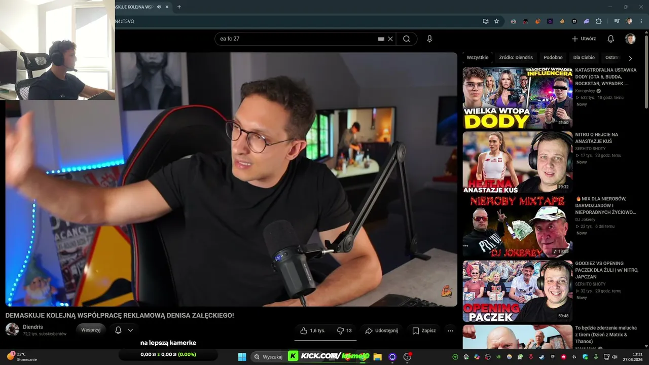This screenshot has height=365, width=649.
Task: Open the 'HEJT NA ANASTAZJE KUŚ' thumbnail
Action: coord(518,162)
